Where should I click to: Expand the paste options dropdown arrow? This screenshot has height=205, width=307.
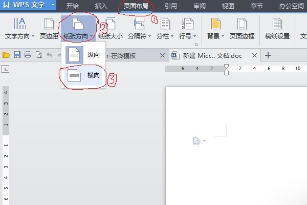[x=204, y=140]
